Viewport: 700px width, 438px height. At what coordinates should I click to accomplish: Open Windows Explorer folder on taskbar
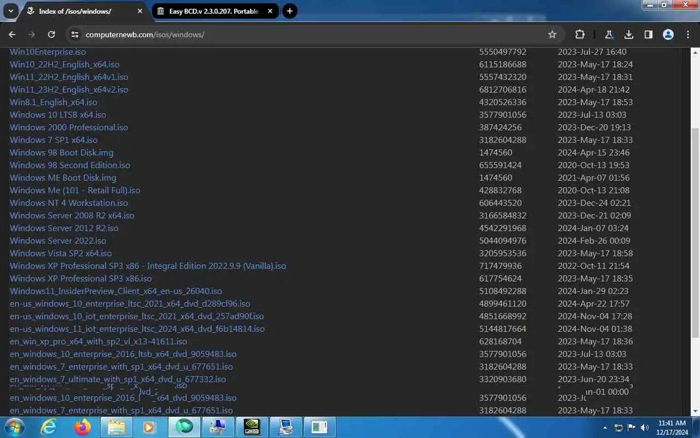[x=116, y=427]
